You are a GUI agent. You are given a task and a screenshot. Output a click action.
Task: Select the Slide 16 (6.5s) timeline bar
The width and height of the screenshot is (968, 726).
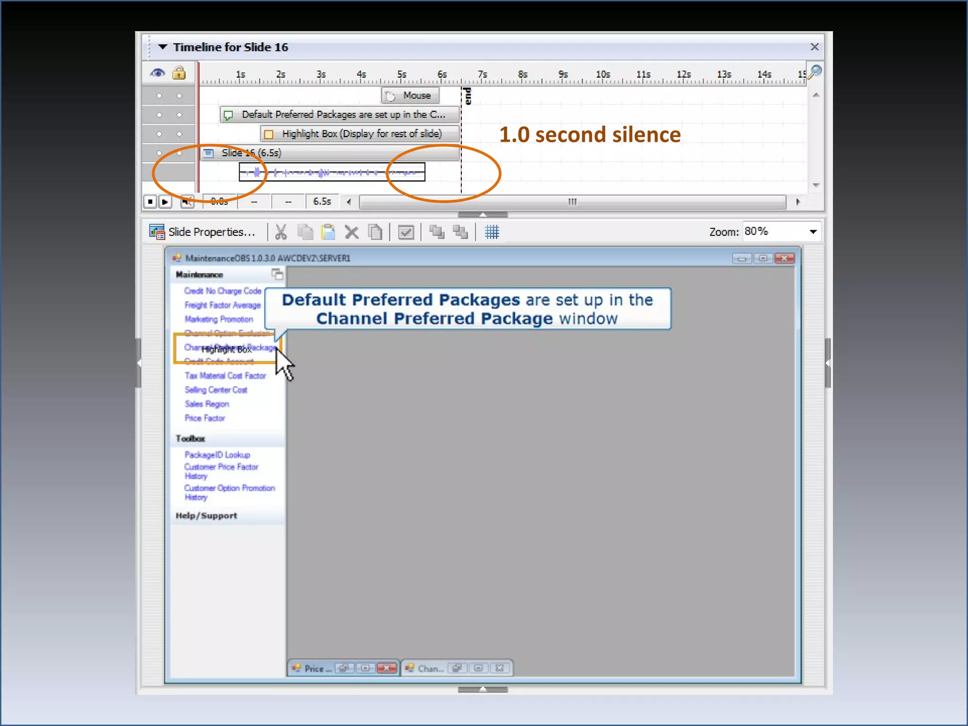coord(329,153)
